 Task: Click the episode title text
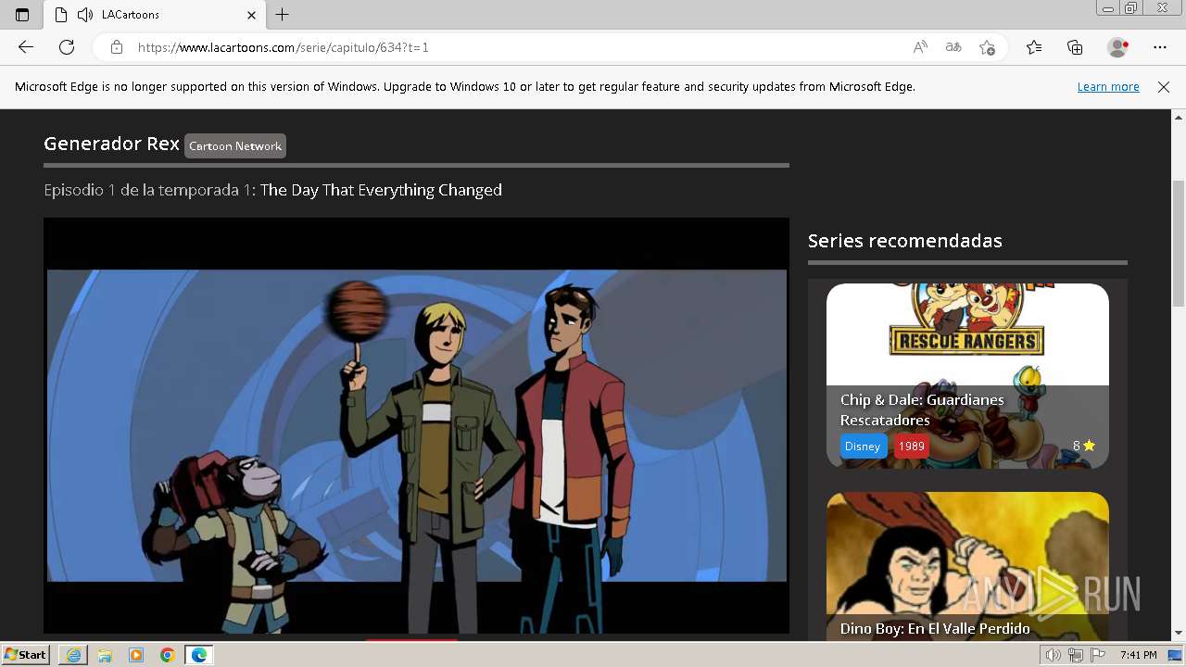click(381, 190)
